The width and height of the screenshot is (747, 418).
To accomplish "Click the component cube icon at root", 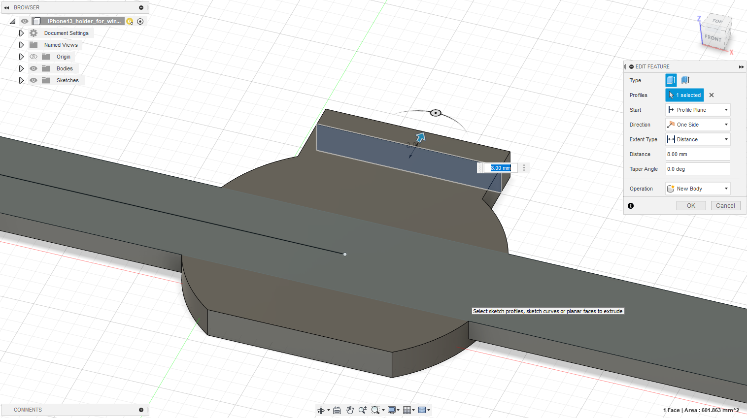I will click(x=37, y=21).
